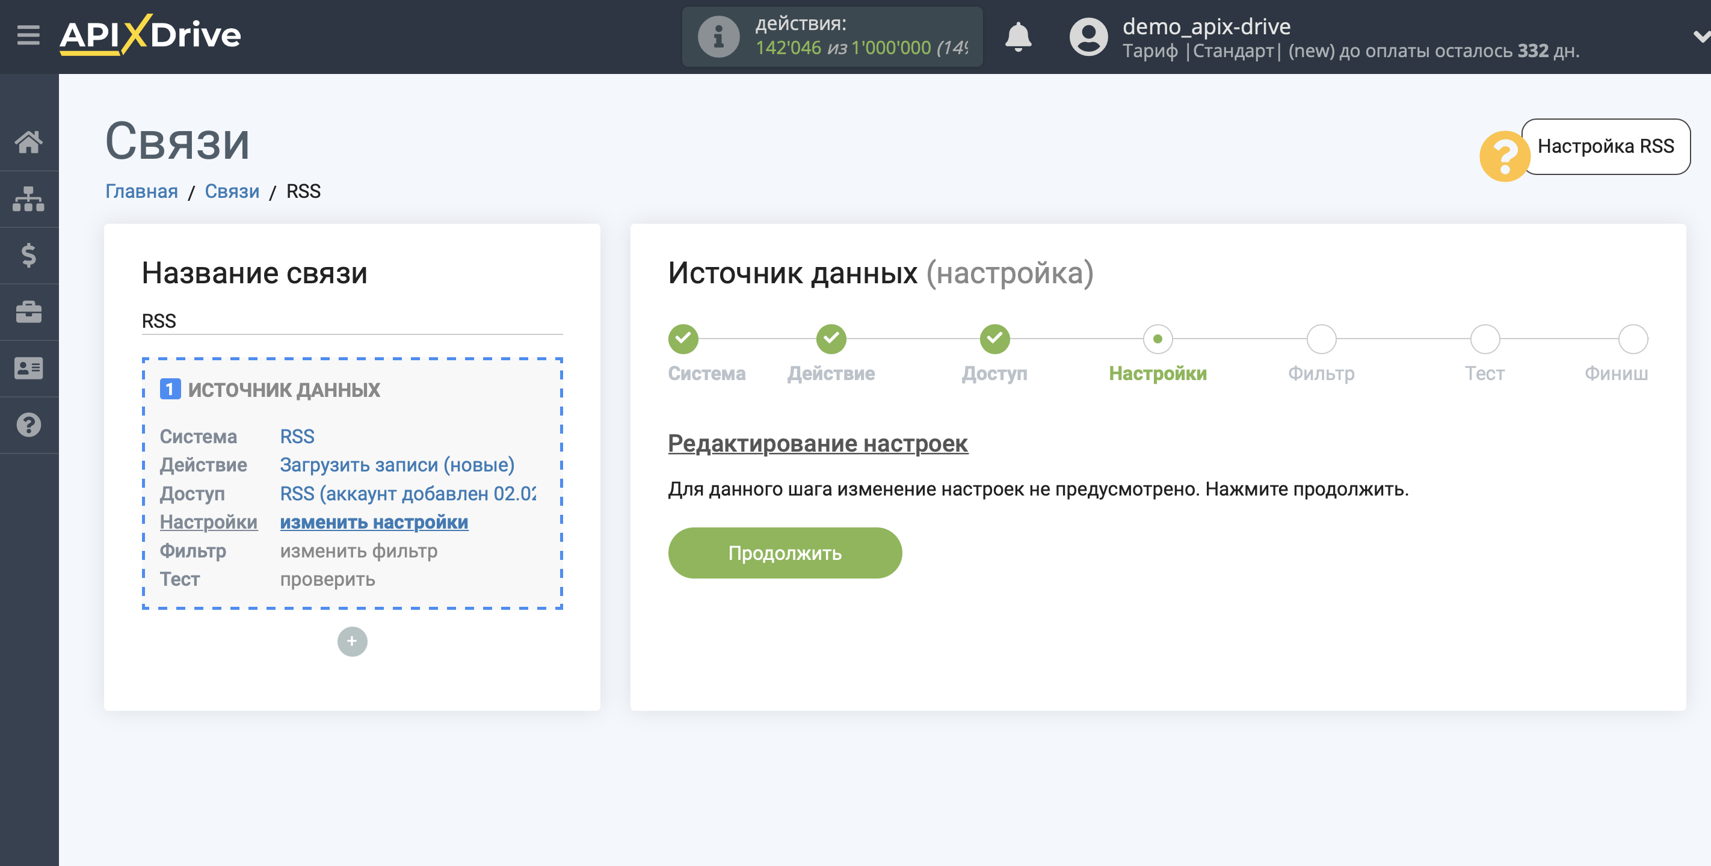
Task: Open the billing dollar sidebar icon
Action: (28, 255)
